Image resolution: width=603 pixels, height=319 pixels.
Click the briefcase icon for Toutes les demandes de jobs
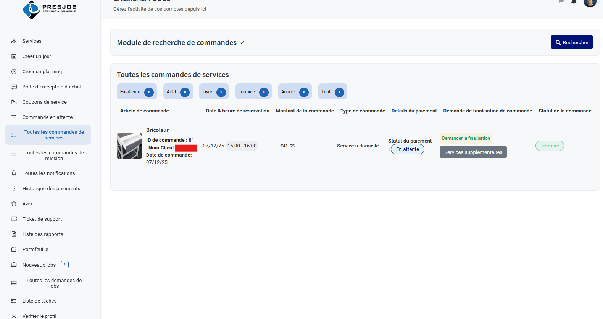pyautogui.click(x=14, y=283)
